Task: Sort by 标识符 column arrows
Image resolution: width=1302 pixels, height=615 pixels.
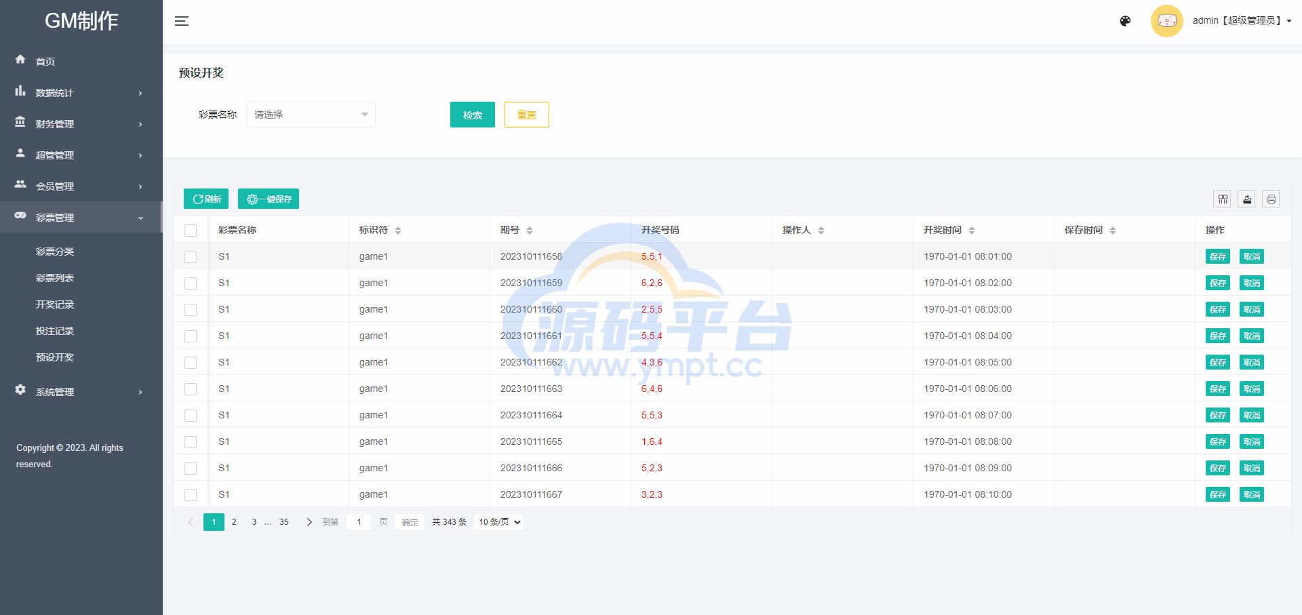Action: point(398,231)
